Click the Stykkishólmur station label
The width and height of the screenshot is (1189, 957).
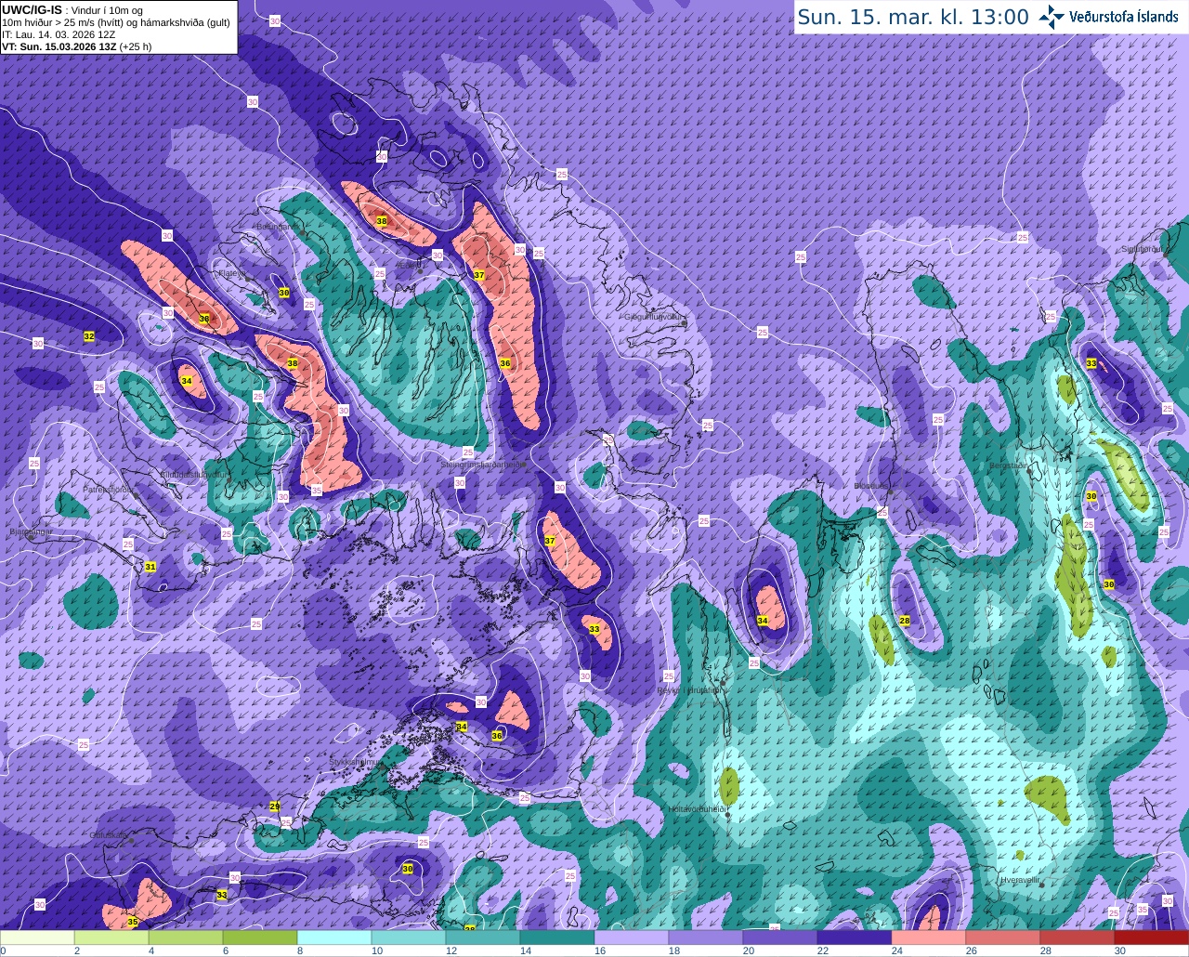pyautogui.click(x=355, y=762)
